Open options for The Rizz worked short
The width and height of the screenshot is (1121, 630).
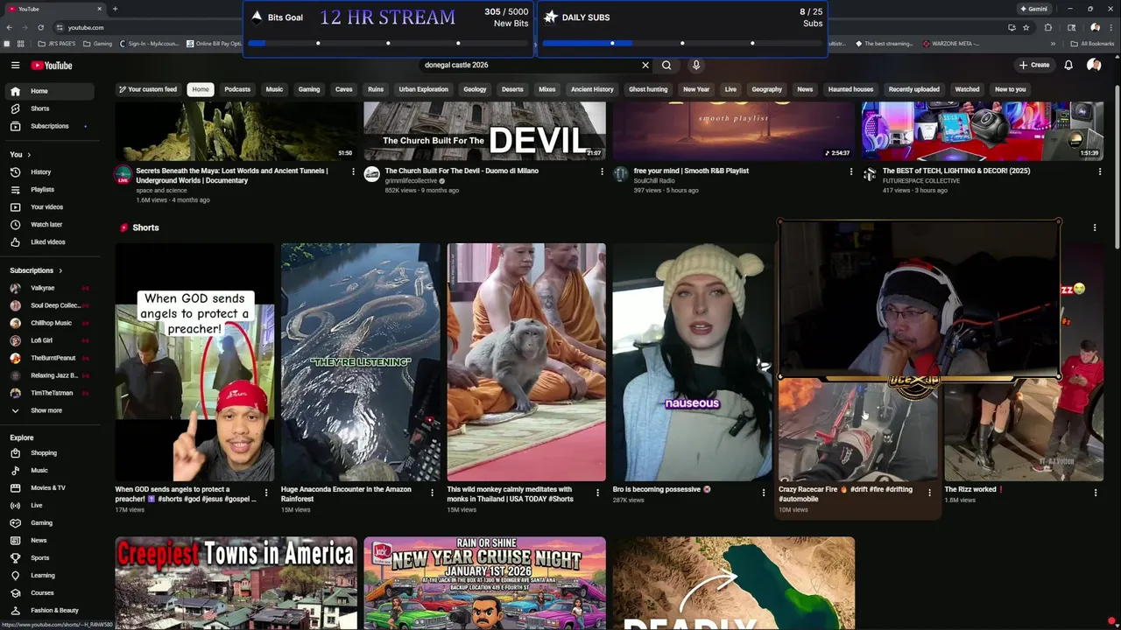click(1096, 493)
